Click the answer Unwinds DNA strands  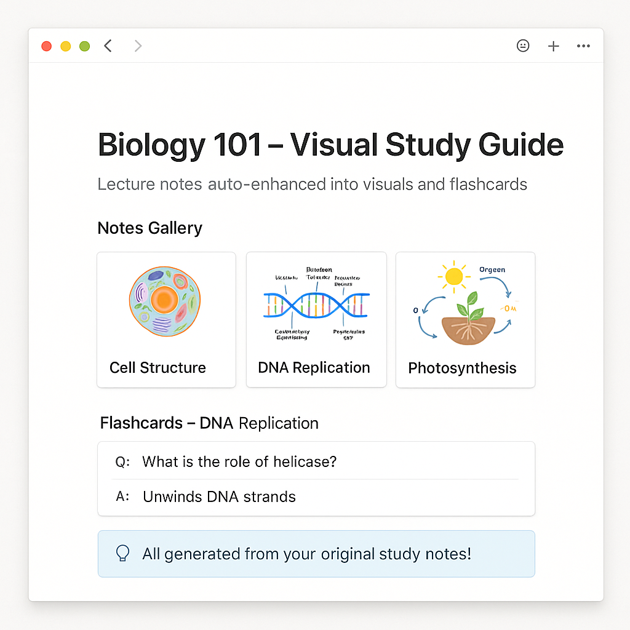[x=220, y=497]
